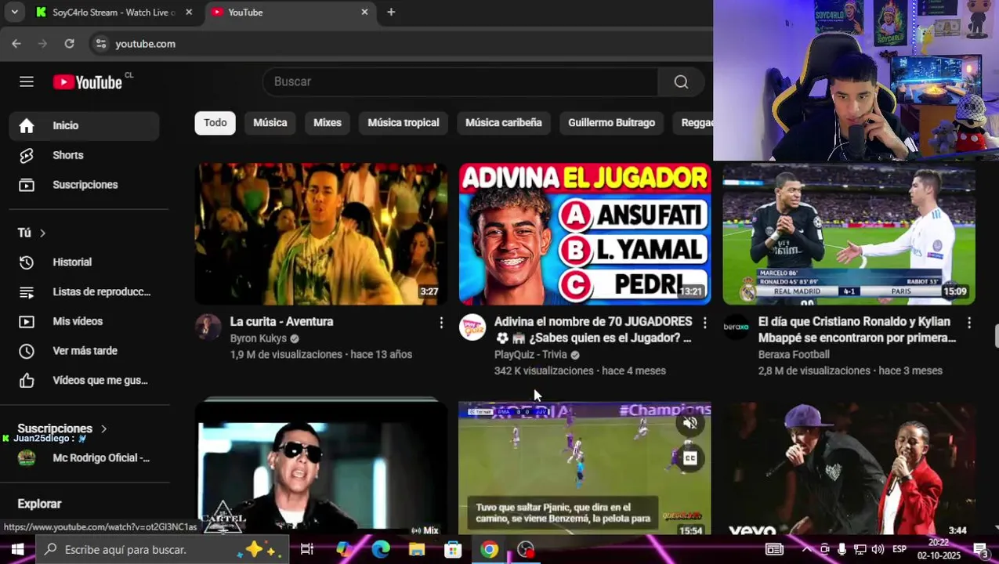Open options menu for Adivina el nombre video
The width and height of the screenshot is (999, 564).
click(705, 323)
